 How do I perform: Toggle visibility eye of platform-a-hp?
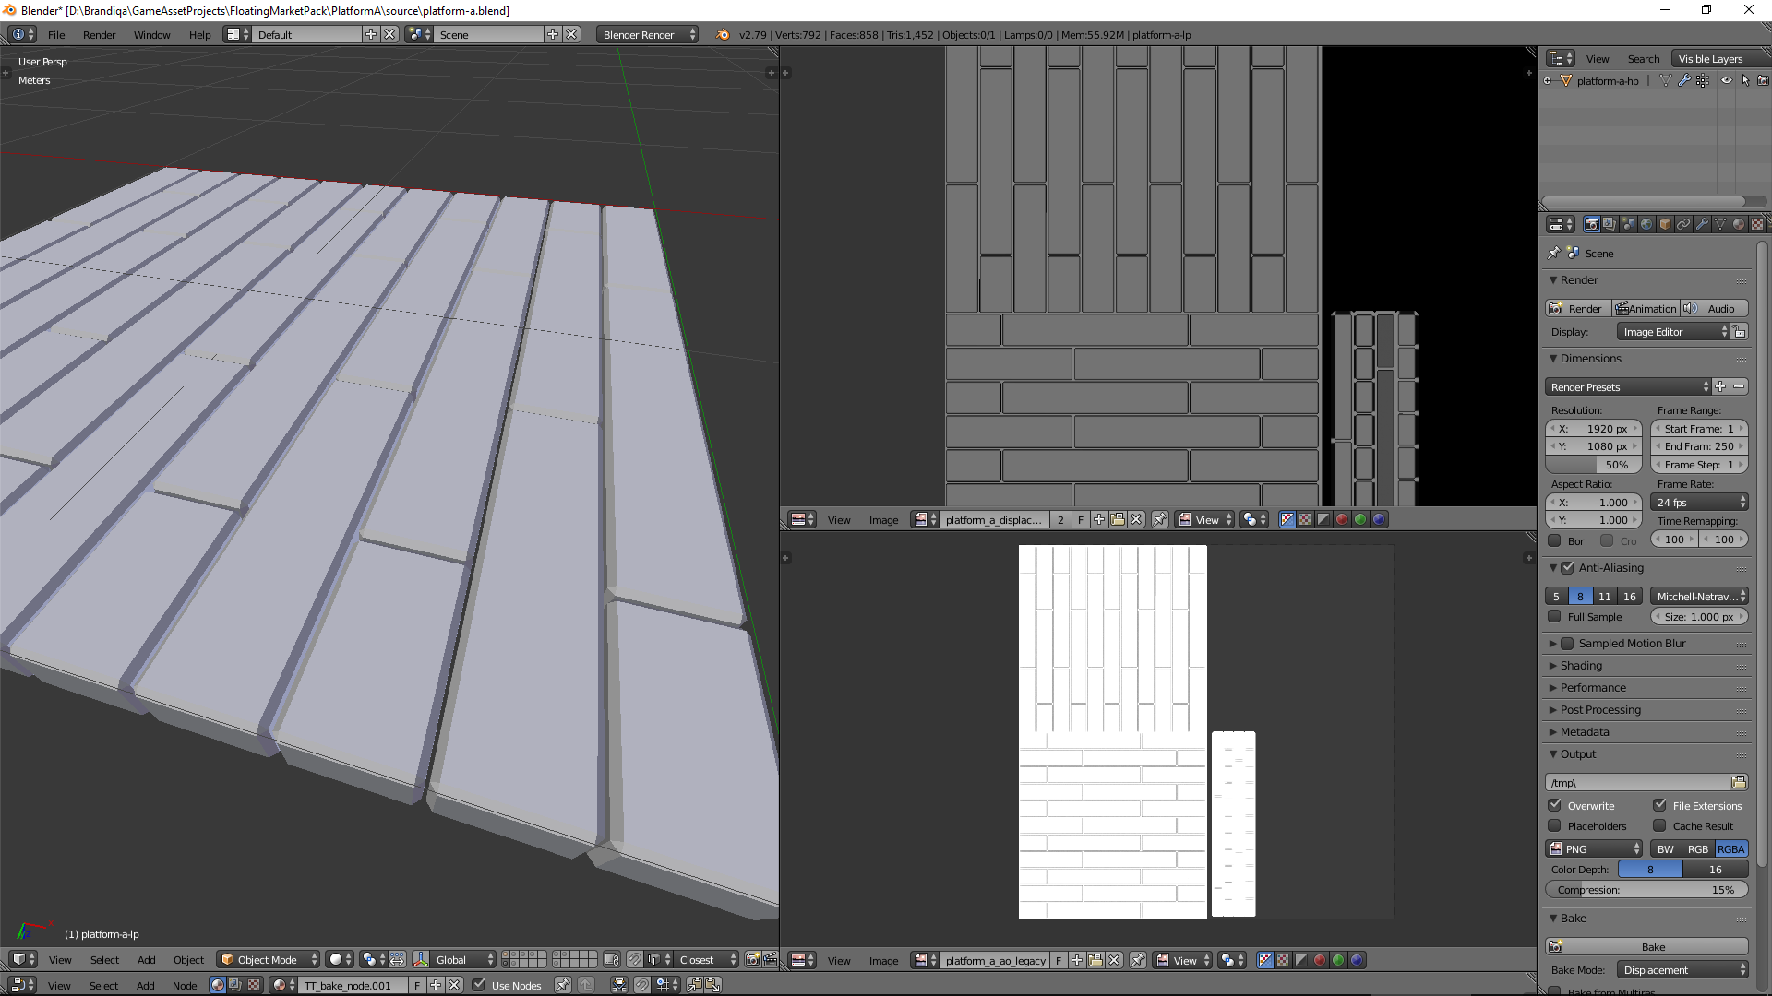tap(1726, 81)
